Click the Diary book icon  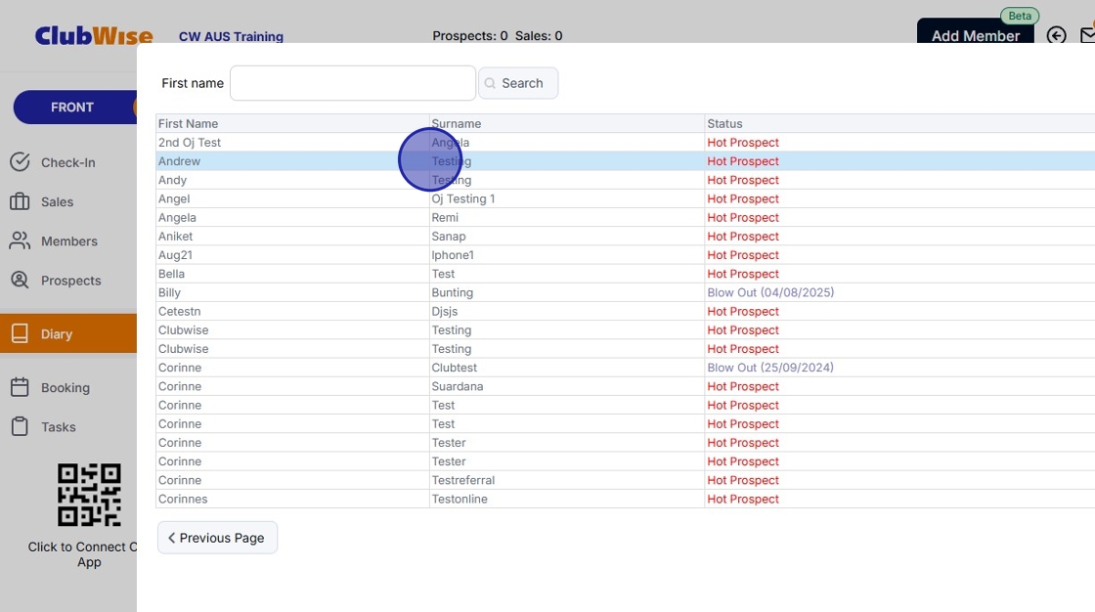coord(20,334)
